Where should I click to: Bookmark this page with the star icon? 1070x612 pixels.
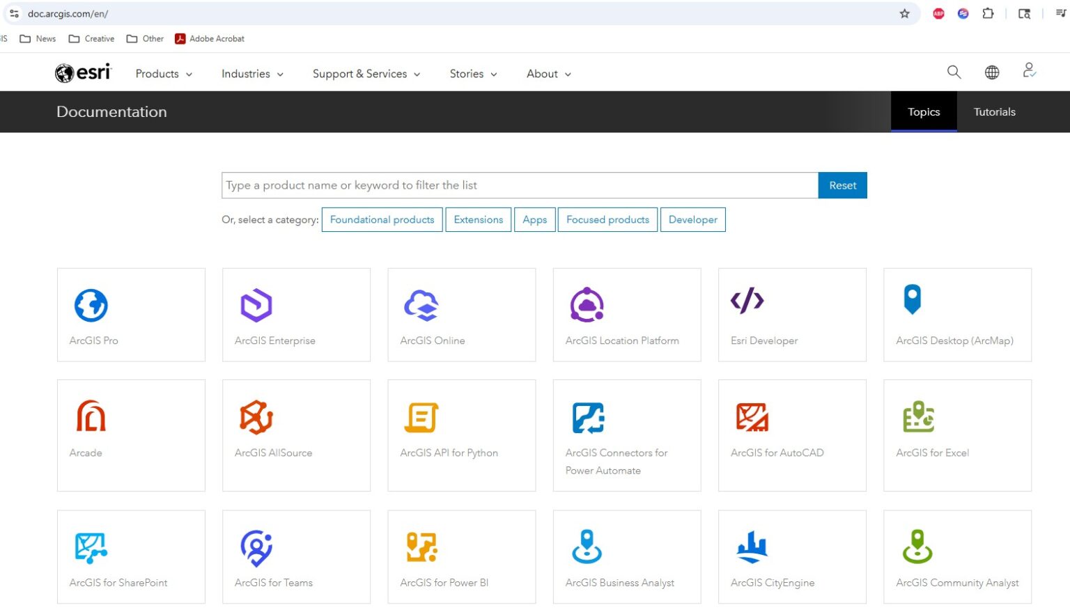904,13
